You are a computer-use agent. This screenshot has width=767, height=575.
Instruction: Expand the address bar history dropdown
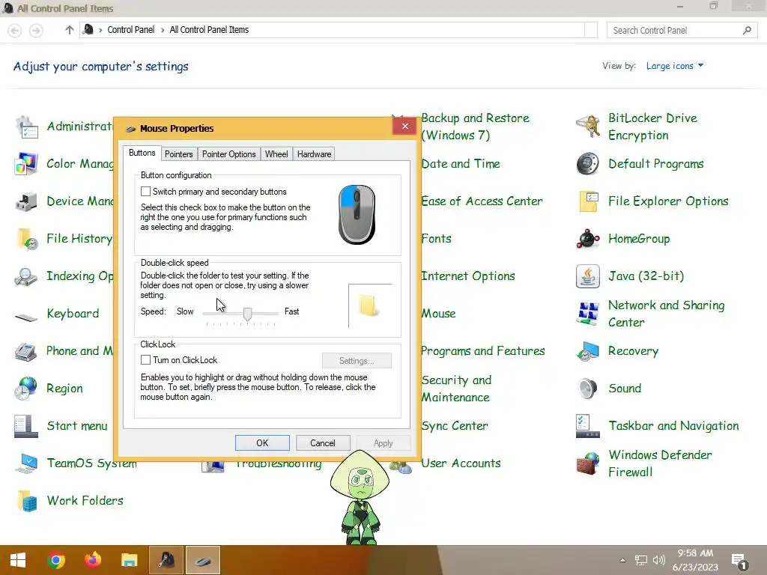point(591,30)
